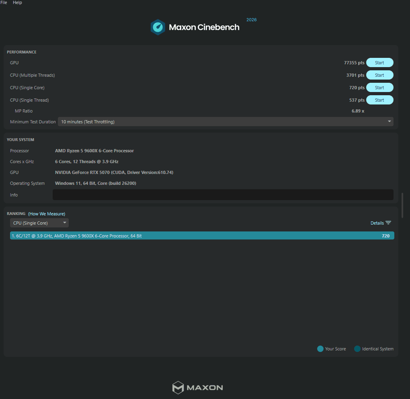Click the Maxon Cinebench title text

click(204, 27)
